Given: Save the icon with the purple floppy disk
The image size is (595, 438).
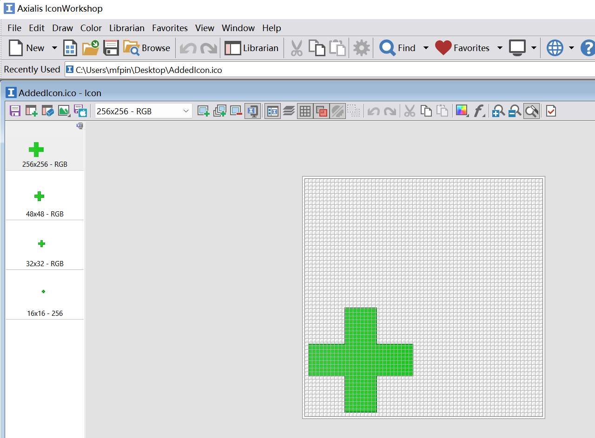Looking at the screenshot, I should point(15,111).
